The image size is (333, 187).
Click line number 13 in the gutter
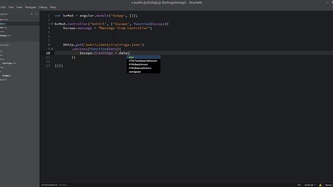48,66
